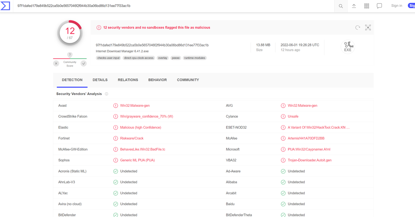The width and height of the screenshot is (415, 217).
Task: Switch to the DETAILS tab
Action: coord(100,80)
